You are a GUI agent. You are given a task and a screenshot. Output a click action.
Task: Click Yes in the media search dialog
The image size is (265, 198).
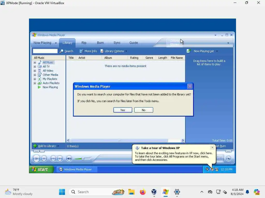coord(123,110)
